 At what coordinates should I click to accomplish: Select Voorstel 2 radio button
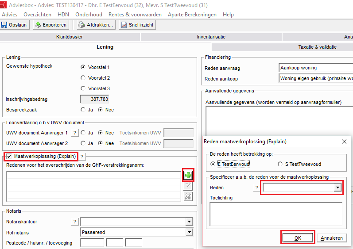tap(83, 78)
